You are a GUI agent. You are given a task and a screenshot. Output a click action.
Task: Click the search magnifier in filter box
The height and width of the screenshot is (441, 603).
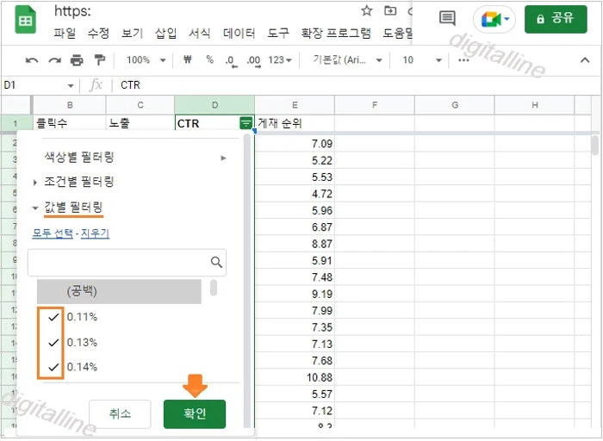tap(216, 262)
